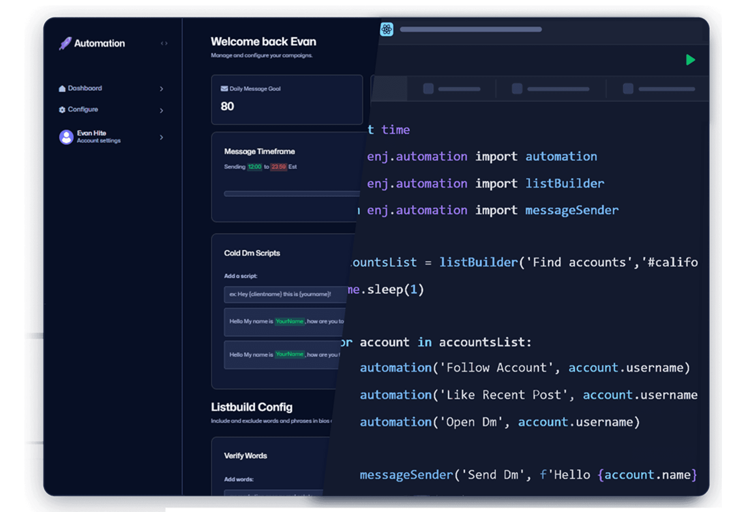
Task: Open Account settings
Action: tap(99, 140)
